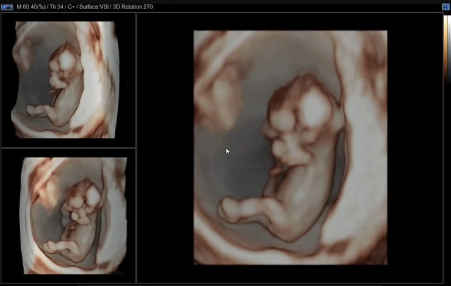
Task: Click the '3D Rotation:270' status text
Action: click(x=132, y=7)
